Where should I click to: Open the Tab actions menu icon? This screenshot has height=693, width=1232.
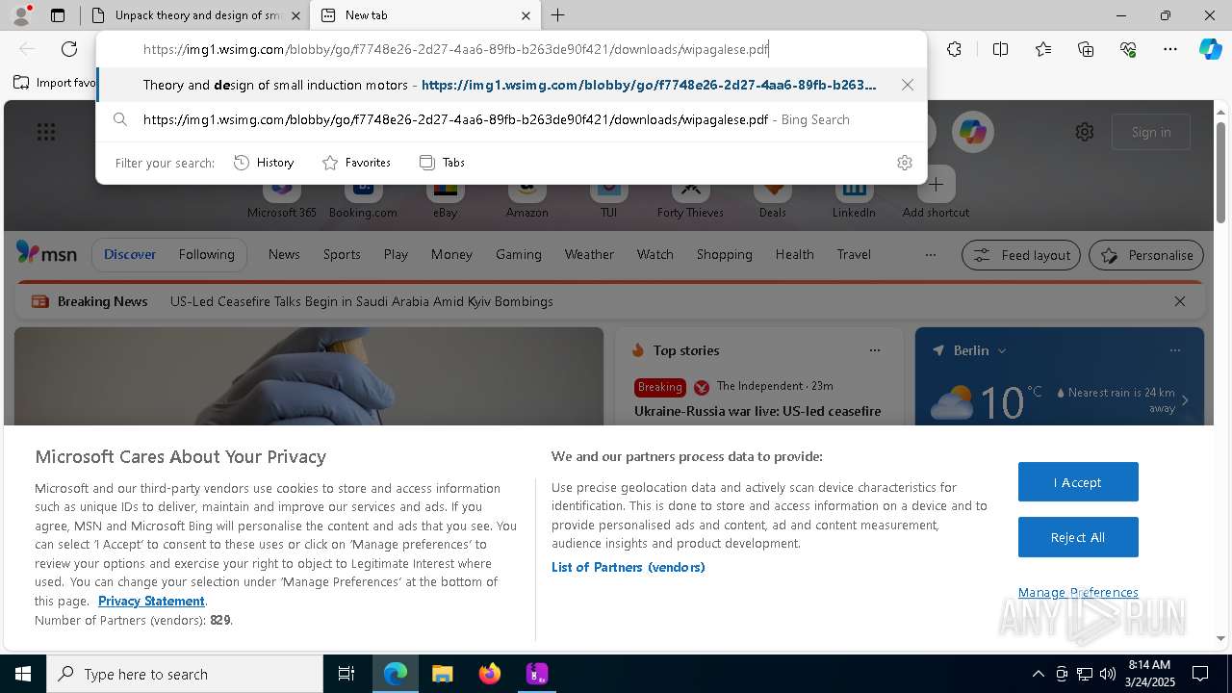coord(58,15)
